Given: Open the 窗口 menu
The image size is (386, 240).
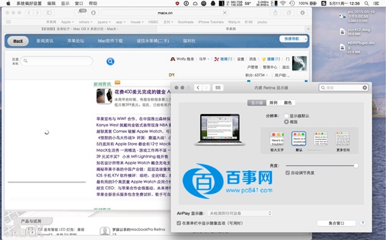Looking at the screenshot, I should click(79, 3).
